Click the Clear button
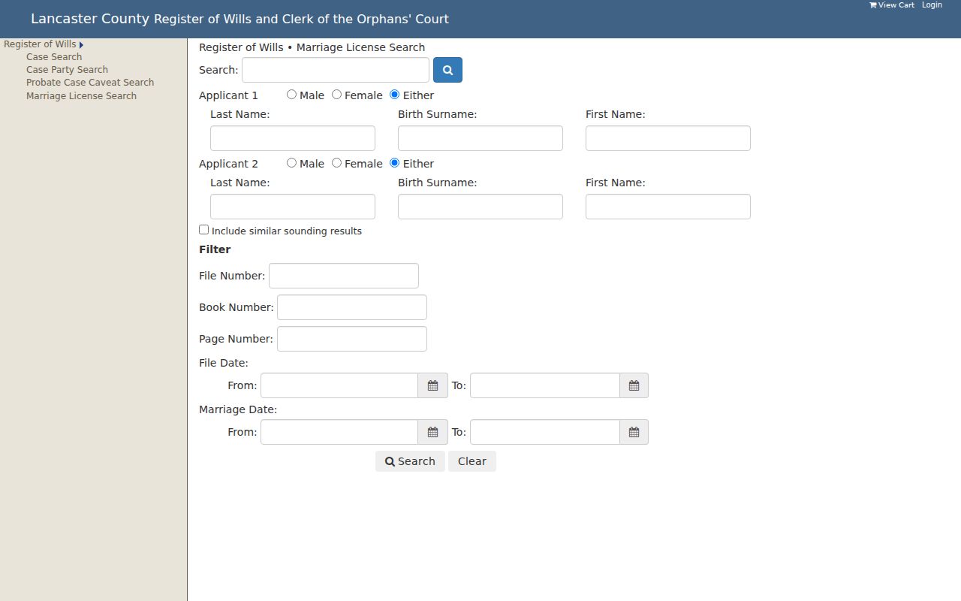The height and width of the screenshot is (601, 961). click(472, 461)
